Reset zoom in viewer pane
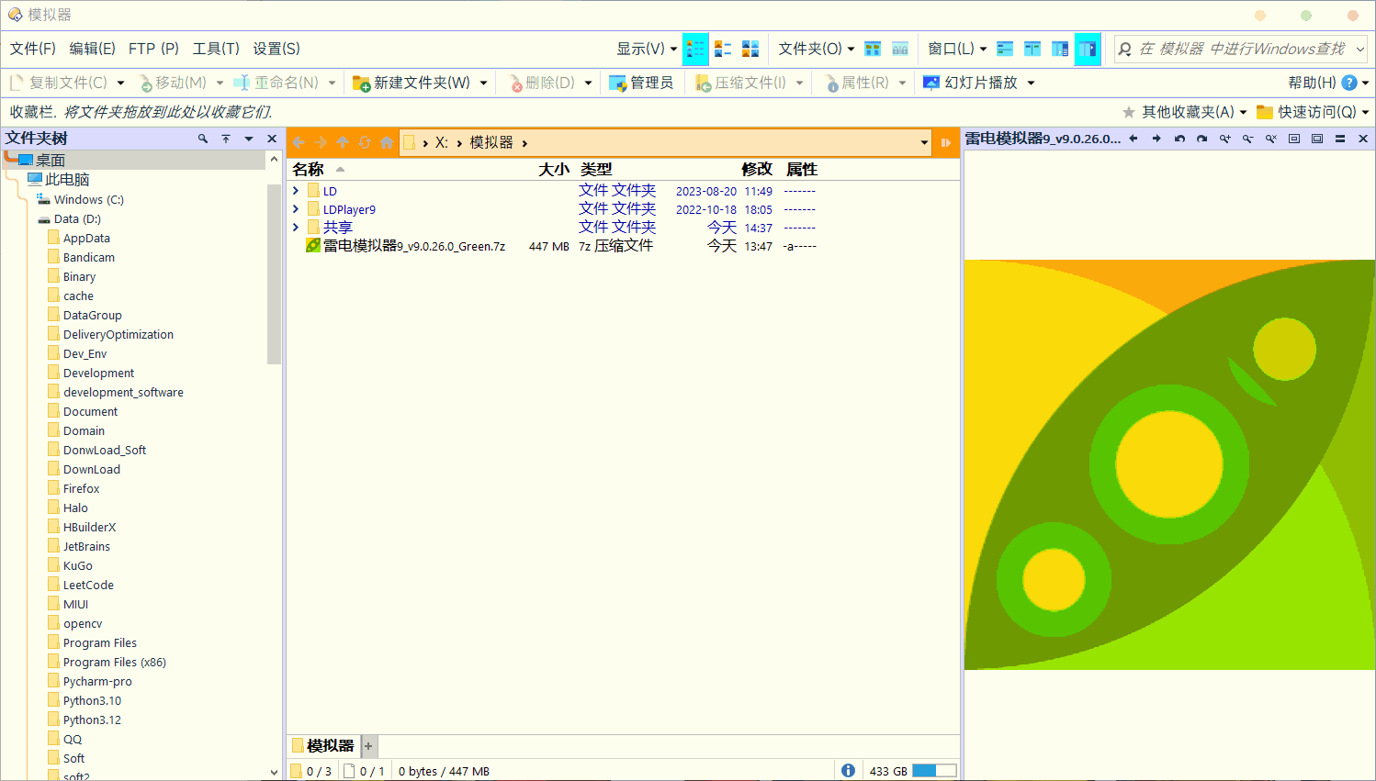Image resolution: width=1376 pixels, height=781 pixels. (x=1271, y=139)
